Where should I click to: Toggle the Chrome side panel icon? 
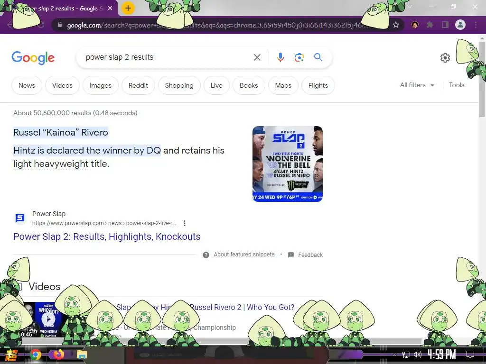click(445, 25)
